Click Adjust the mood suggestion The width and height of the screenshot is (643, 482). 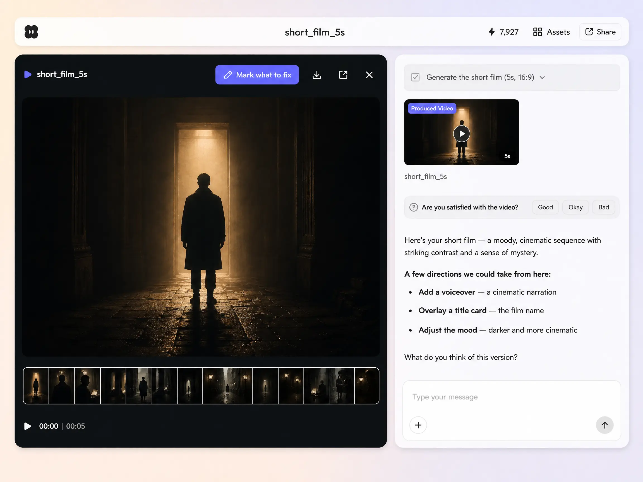[498, 330]
